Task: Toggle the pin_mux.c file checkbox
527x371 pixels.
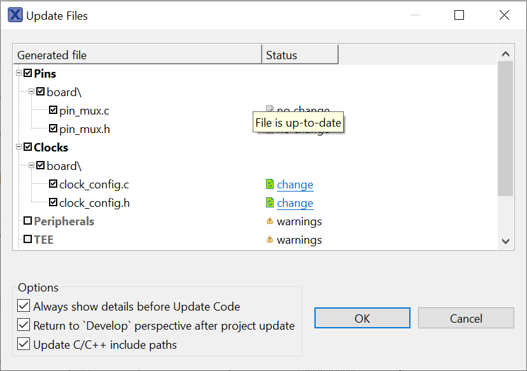Action: click(53, 110)
